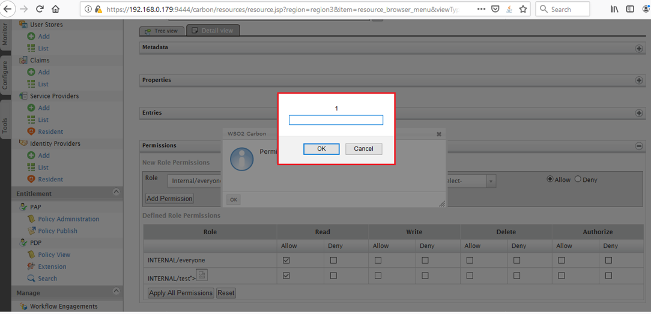Click Policy View icon under PDP
Image resolution: width=651 pixels, height=314 pixels.
tap(31, 255)
